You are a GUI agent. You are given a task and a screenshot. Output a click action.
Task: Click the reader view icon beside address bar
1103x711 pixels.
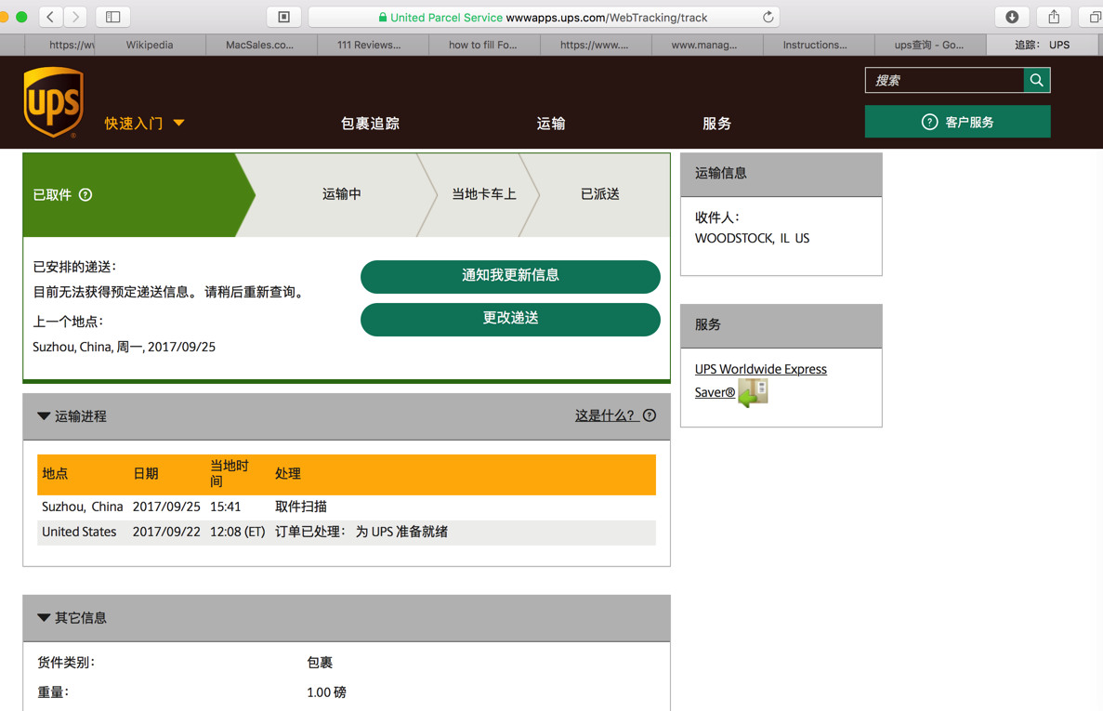(x=284, y=17)
